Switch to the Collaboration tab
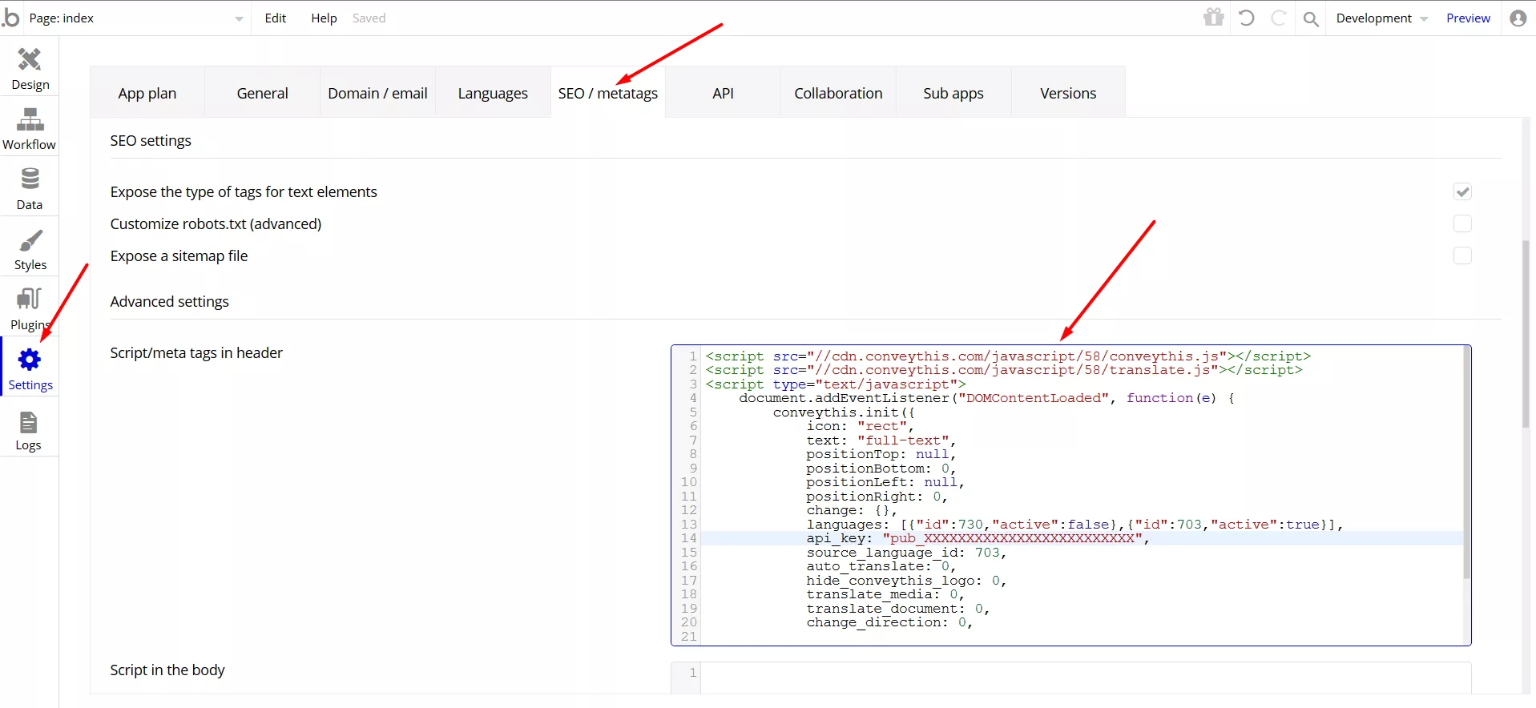The width and height of the screenshot is (1536, 708). [838, 93]
